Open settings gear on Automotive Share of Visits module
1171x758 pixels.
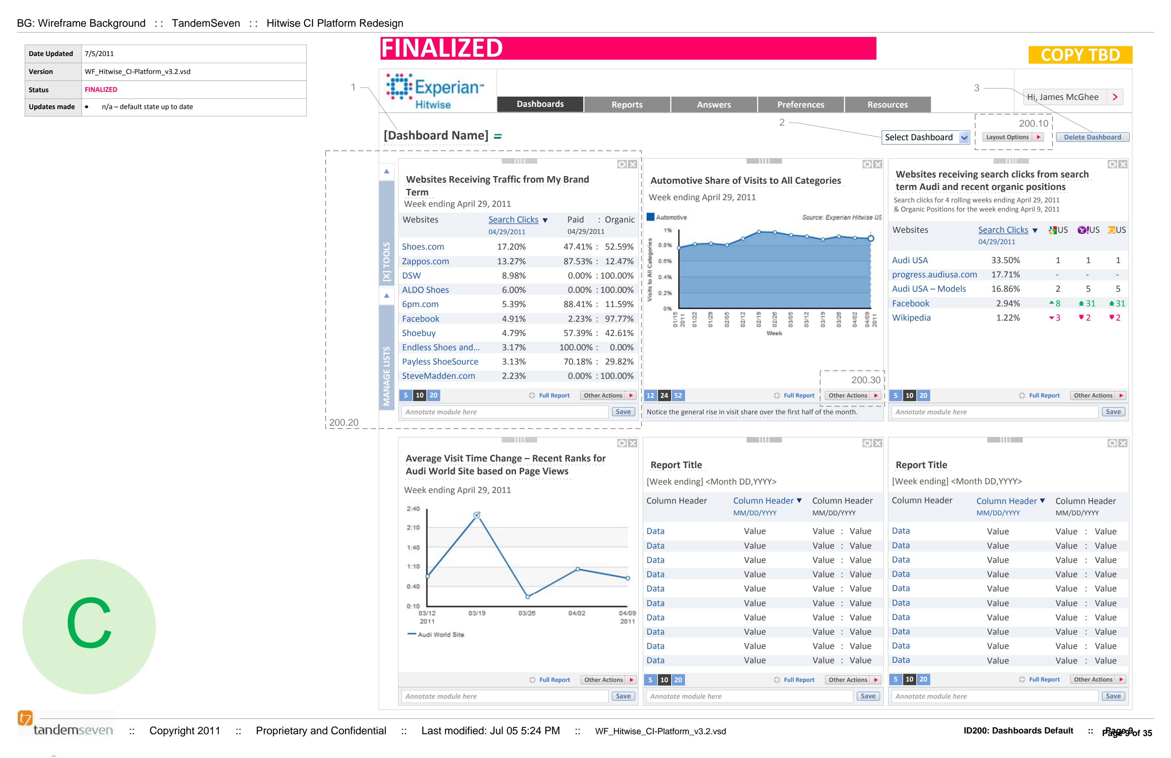pyautogui.click(x=867, y=164)
